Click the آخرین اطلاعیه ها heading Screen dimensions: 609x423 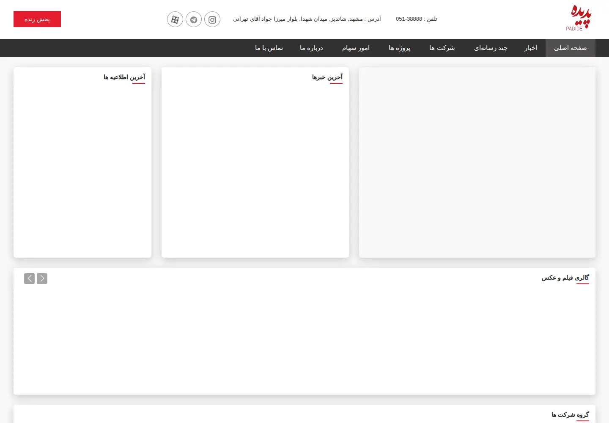click(124, 77)
